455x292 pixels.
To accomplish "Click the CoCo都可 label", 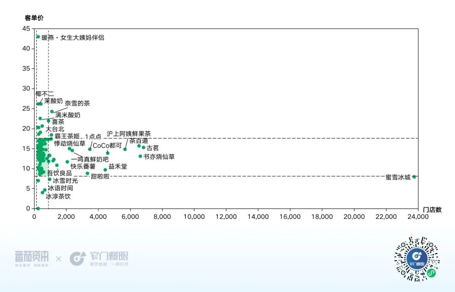I will 107,146.
